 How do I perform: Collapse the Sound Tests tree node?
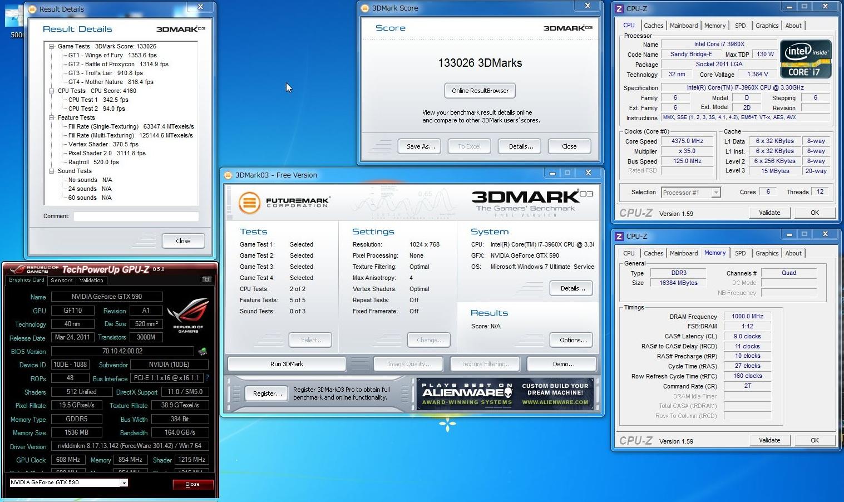click(x=52, y=171)
